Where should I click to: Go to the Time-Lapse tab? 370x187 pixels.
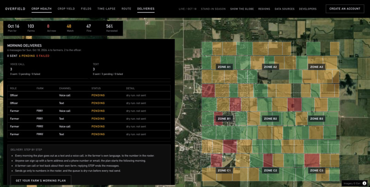point(107,9)
